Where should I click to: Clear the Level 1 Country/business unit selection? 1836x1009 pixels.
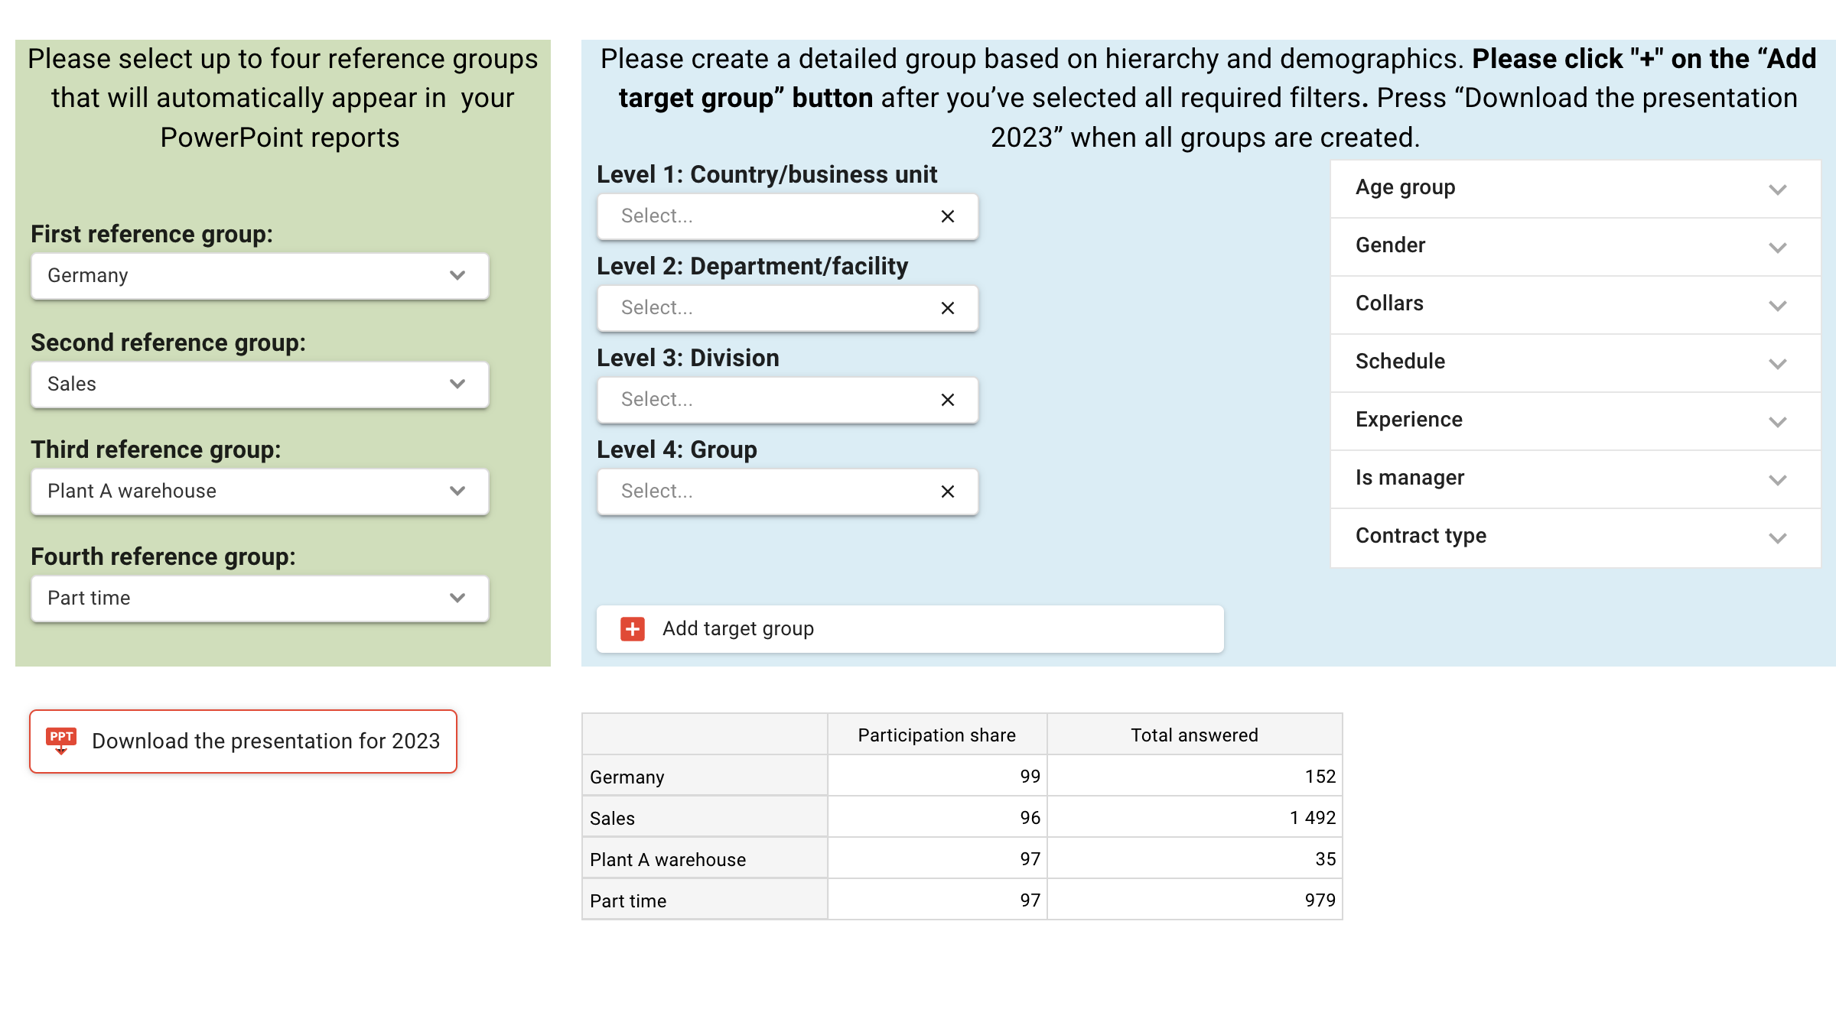[x=948, y=216]
